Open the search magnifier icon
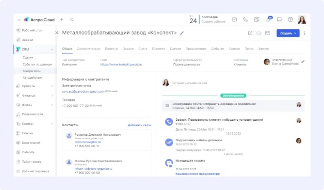324x190 pixels. click(72, 19)
